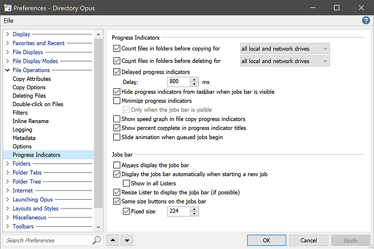Expand the File Displays category
The height and width of the screenshot is (249, 374).
8,52
